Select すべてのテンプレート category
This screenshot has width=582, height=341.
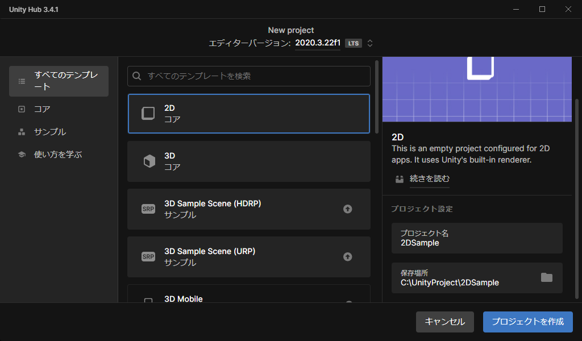click(59, 81)
